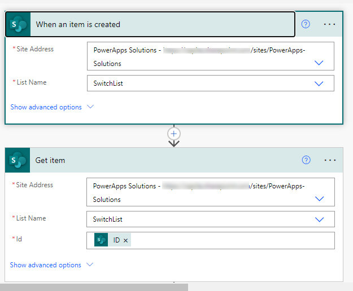Click the Get item SwitchList list name value

[x=108, y=219]
